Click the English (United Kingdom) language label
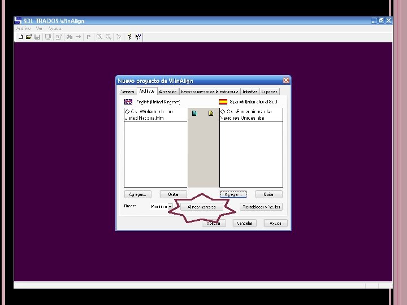 point(158,102)
